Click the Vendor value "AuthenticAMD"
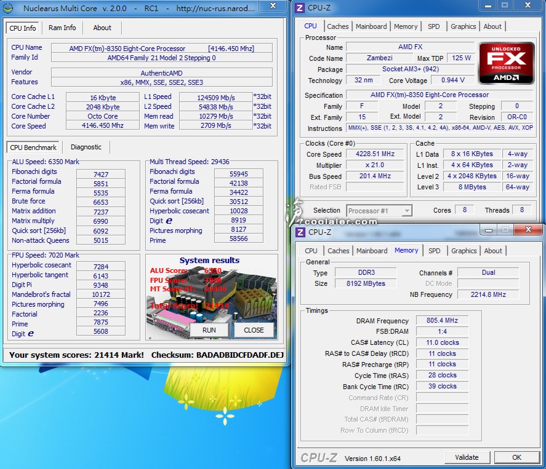Image resolution: width=546 pixels, height=469 pixels. tap(161, 73)
